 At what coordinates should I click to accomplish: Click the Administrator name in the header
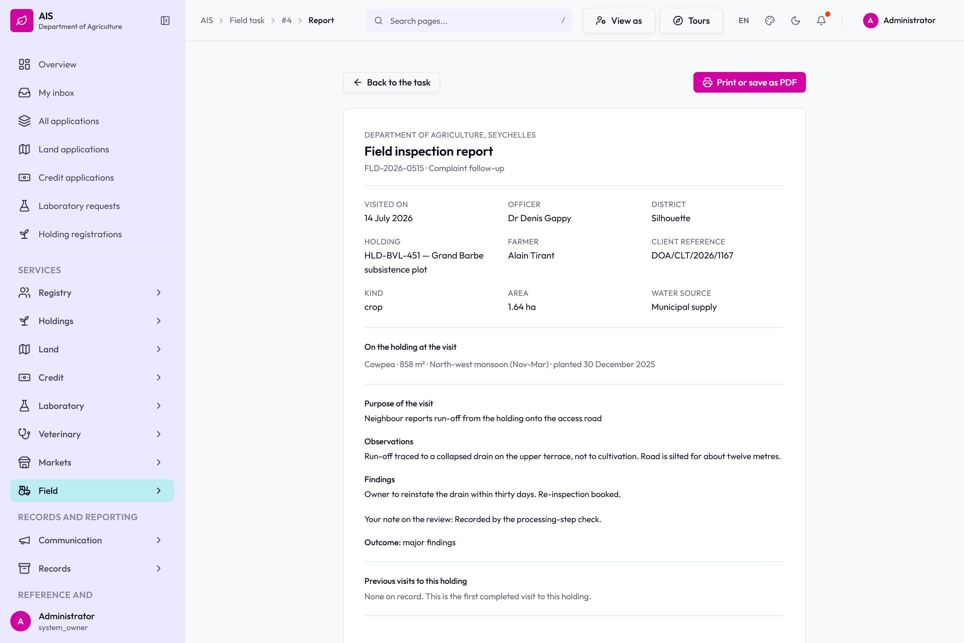point(909,21)
